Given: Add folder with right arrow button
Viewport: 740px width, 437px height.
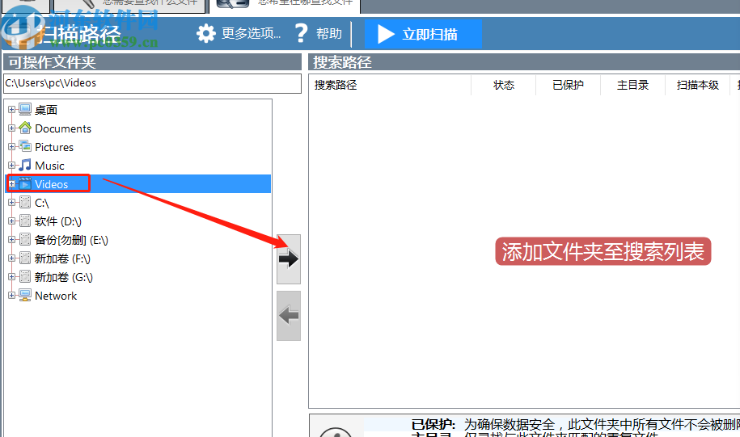Looking at the screenshot, I should point(289,258).
